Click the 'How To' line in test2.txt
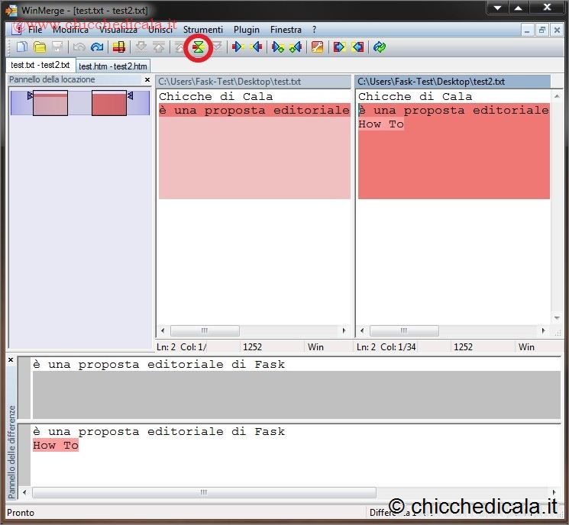 pos(381,124)
